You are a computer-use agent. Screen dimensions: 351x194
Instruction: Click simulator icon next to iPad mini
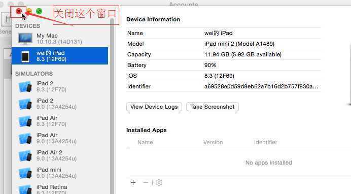tap(25, 173)
